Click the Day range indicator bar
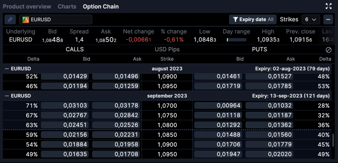Viewport: 338px width, 163px height. coord(236,40)
